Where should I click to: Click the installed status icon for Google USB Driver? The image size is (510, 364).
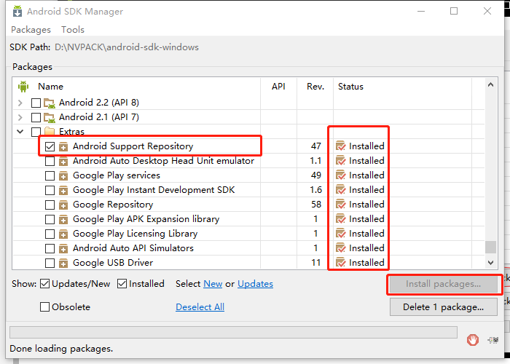tap(340, 262)
